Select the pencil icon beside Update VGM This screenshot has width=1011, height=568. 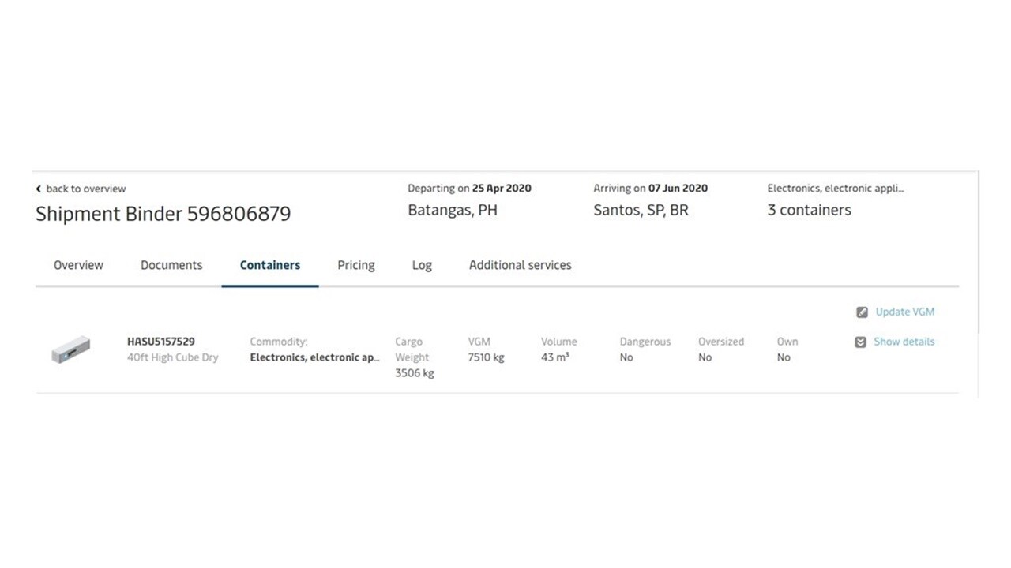tap(862, 312)
